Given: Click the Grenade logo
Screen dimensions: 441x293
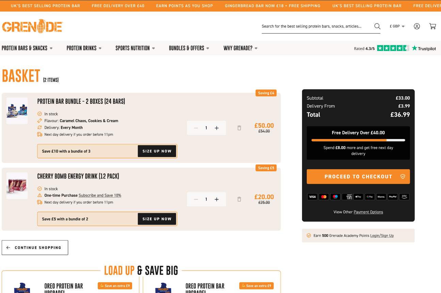Looking at the screenshot, I should [32, 26].
